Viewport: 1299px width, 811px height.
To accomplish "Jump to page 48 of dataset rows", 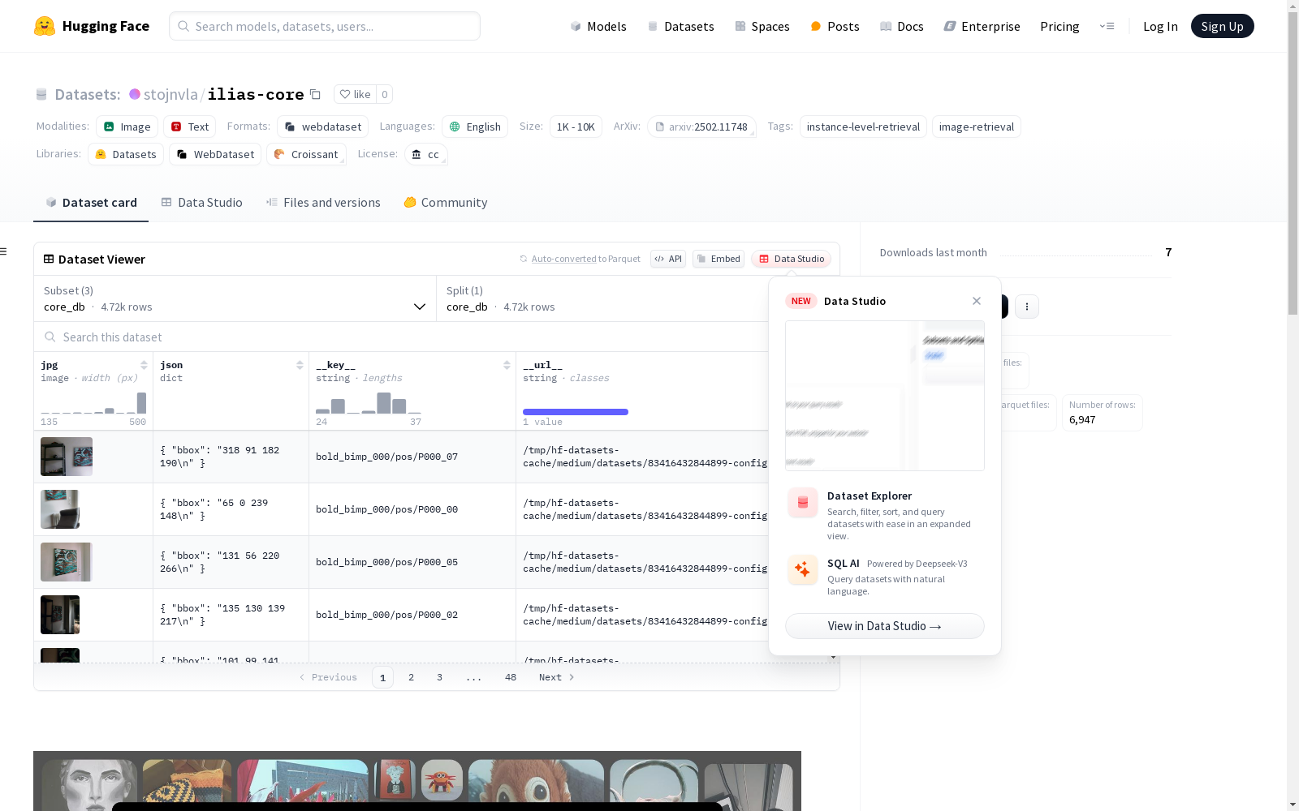I will (x=511, y=677).
